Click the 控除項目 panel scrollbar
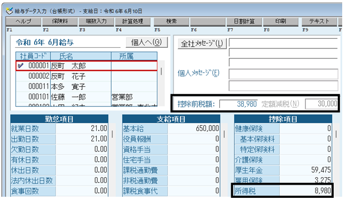 336,160
